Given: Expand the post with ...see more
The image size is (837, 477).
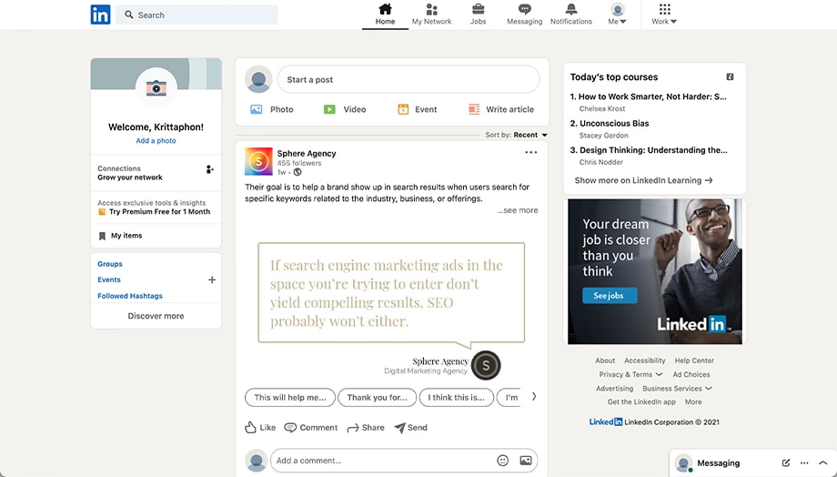Looking at the screenshot, I should click(518, 210).
